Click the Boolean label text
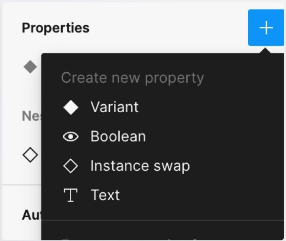286x241 pixels. (118, 137)
